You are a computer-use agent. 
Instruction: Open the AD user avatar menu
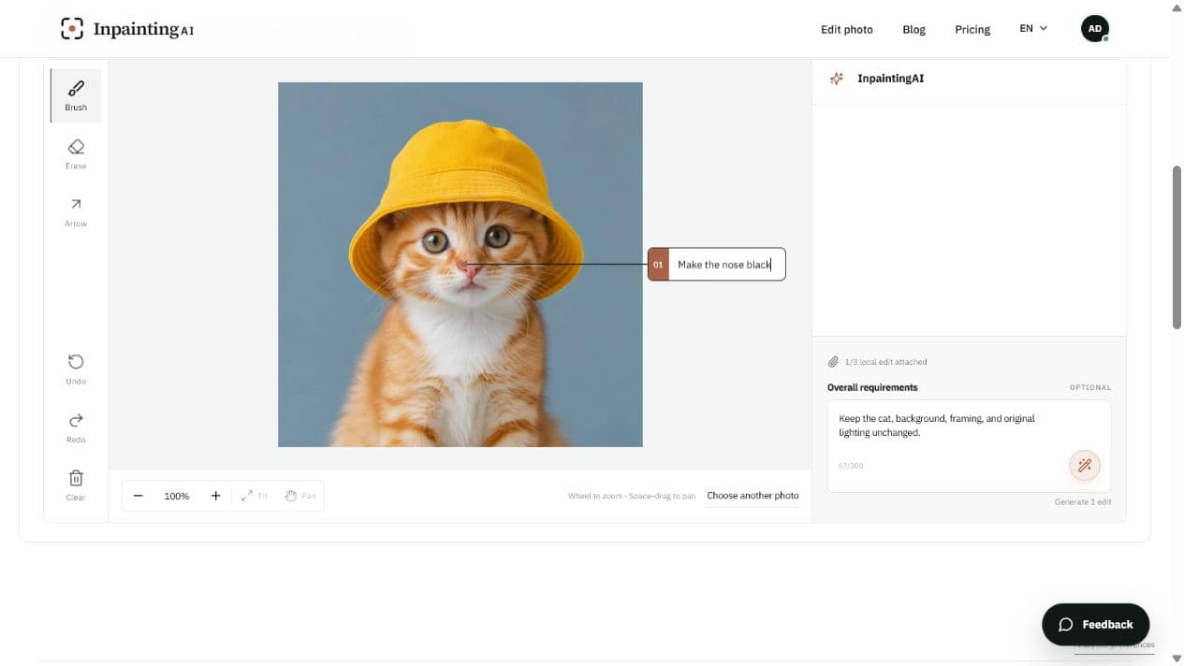click(x=1094, y=29)
